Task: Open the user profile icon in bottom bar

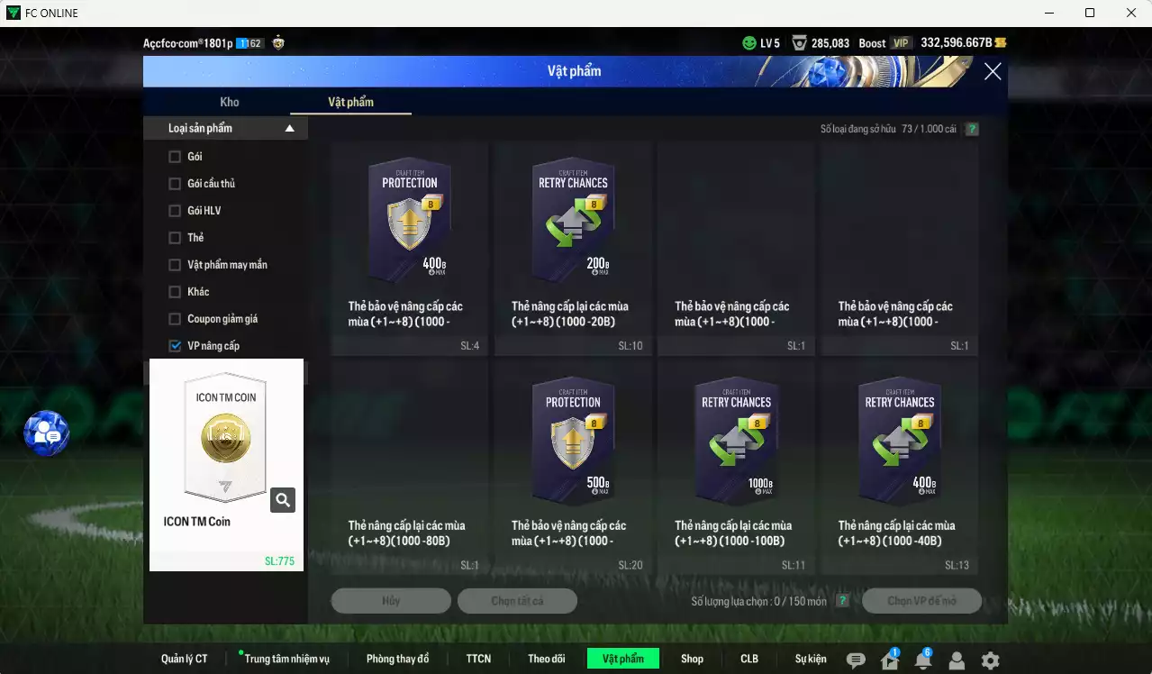Action: 957,660
